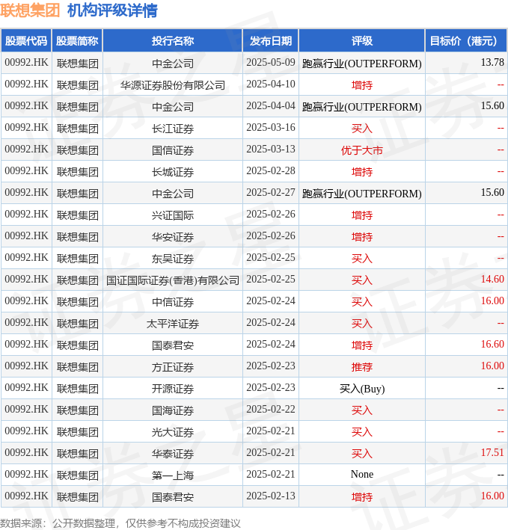
Task: Select 国证国际证券(香港)有限公司 cell
Action: (173, 280)
